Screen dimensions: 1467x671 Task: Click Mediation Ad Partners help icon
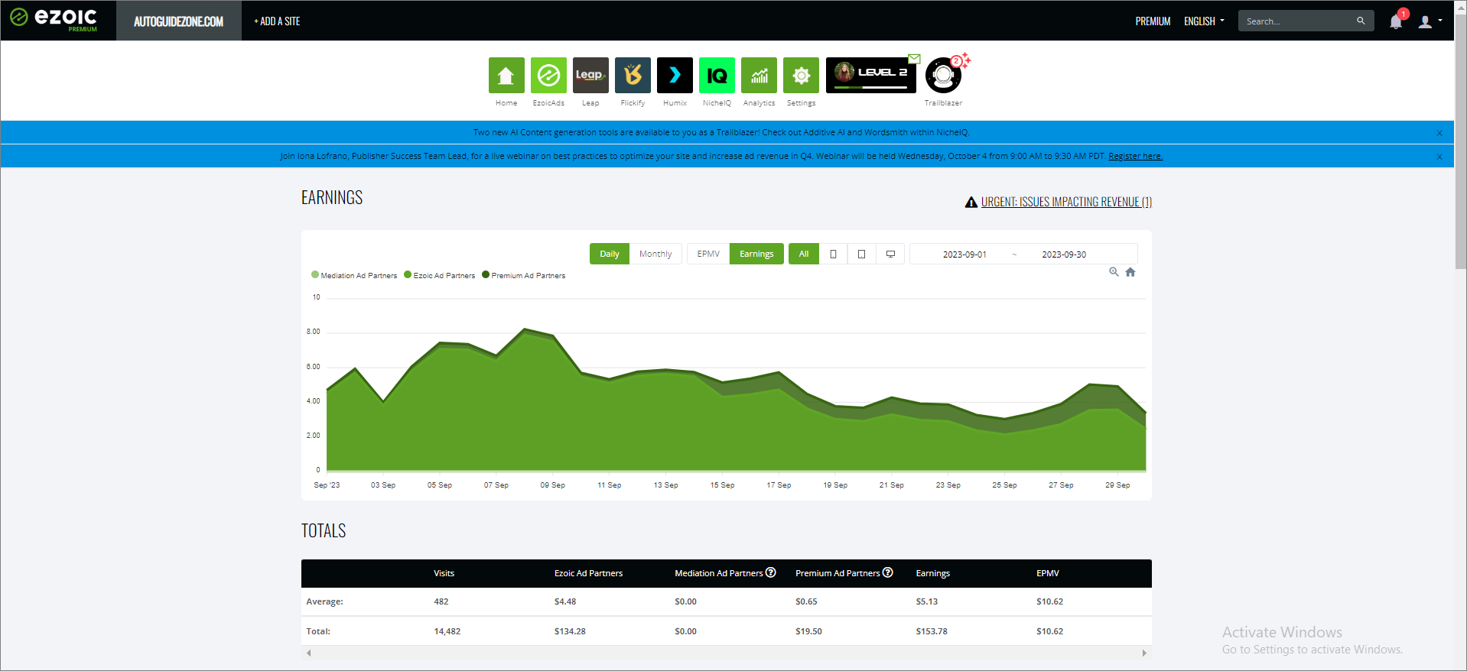771,572
